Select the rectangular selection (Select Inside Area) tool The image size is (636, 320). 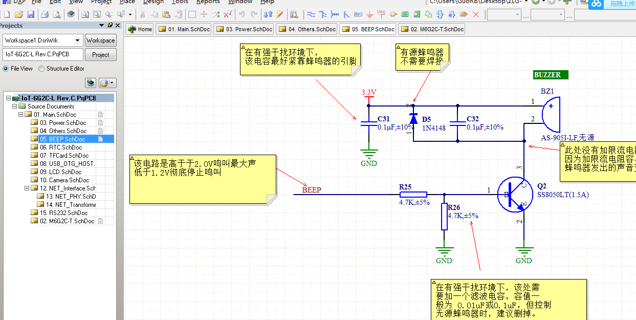pyautogui.click(x=192, y=14)
